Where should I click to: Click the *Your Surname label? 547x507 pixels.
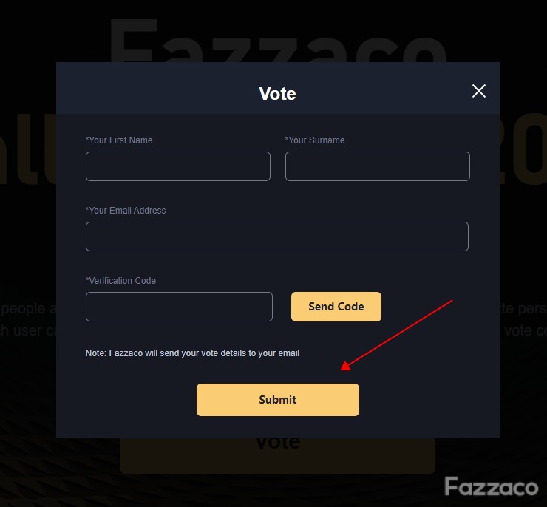315,140
